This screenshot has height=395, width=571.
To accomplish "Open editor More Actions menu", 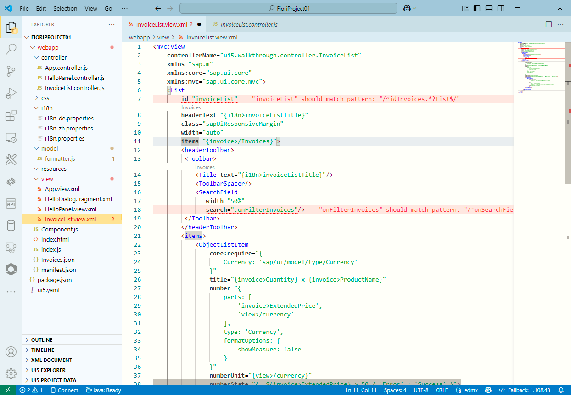I will (x=560, y=24).
